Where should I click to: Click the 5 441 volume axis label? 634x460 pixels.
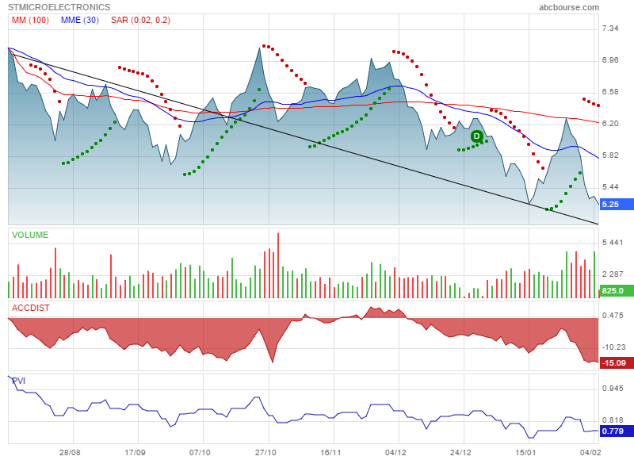(613, 243)
